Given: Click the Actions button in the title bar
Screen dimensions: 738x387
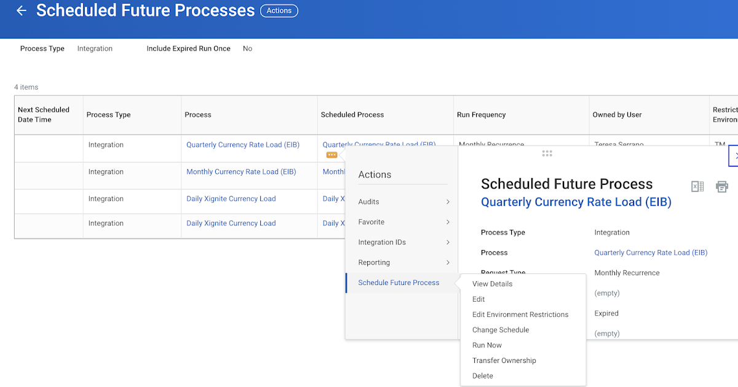Looking at the screenshot, I should click(x=279, y=10).
